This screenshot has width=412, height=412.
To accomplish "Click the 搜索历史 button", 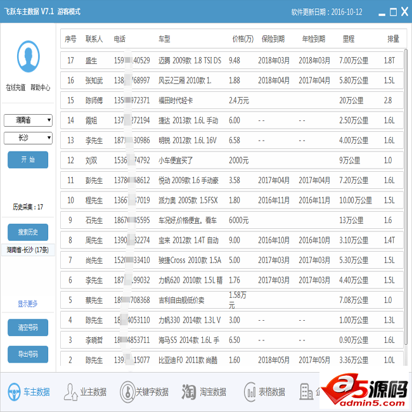I will point(28,232).
